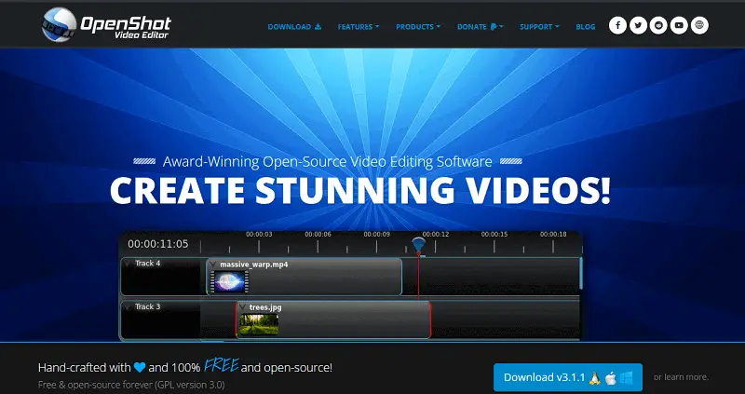Image resolution: width=745 pixels, height=394 pixels.
Task: Open the language globe icon
Action: click(699, 26)
